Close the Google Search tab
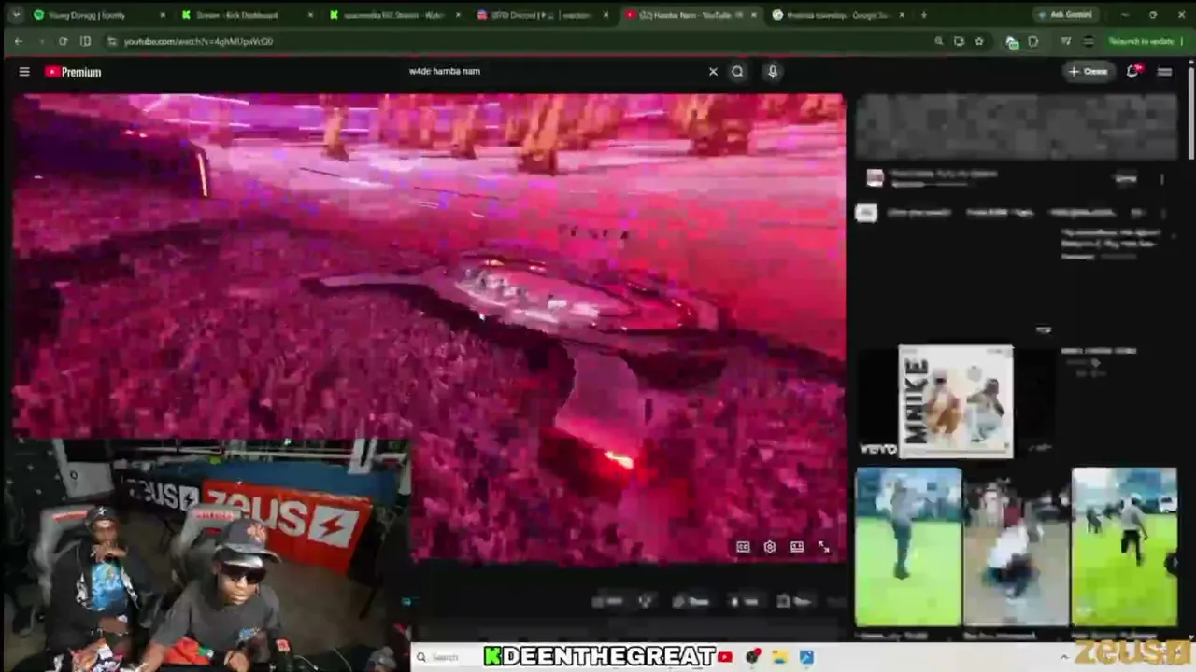Viewport: 1196px width, 672px height. point(903,15)
